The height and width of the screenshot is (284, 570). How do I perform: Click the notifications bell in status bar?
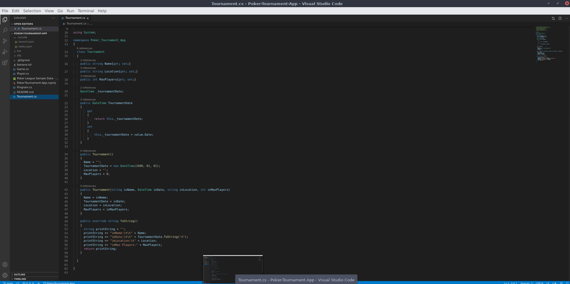click(x=567, y=283)
